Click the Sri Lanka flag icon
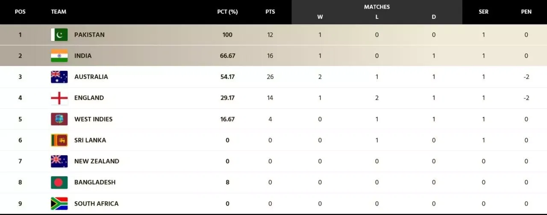The width and height of the screenshot is (547, 215). [59, 140]
